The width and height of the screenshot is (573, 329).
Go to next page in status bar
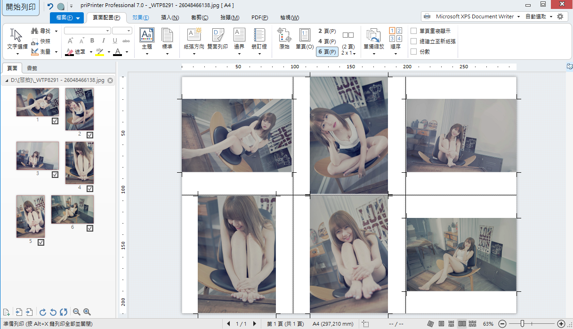click(x=255, y=324)
